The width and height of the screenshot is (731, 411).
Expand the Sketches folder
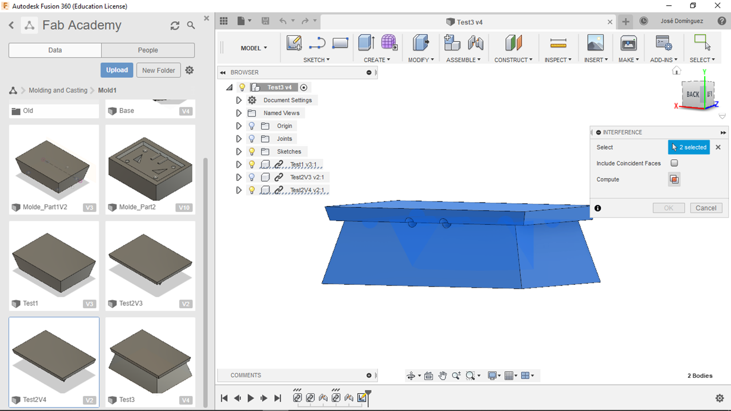(x=239, y=151)
